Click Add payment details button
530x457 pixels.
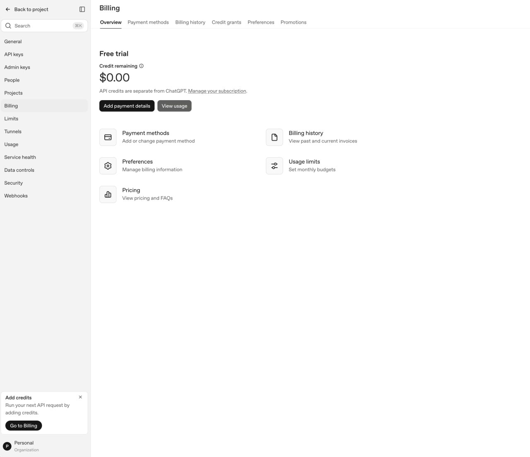pyautogui.click(x=127, y=106)
